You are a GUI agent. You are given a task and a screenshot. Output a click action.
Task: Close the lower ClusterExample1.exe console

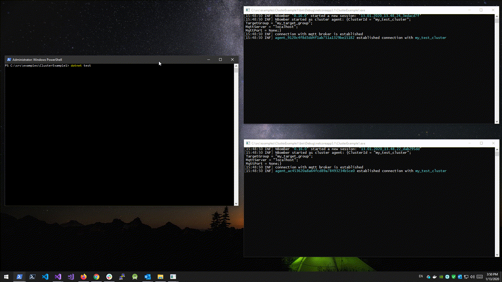493,143
